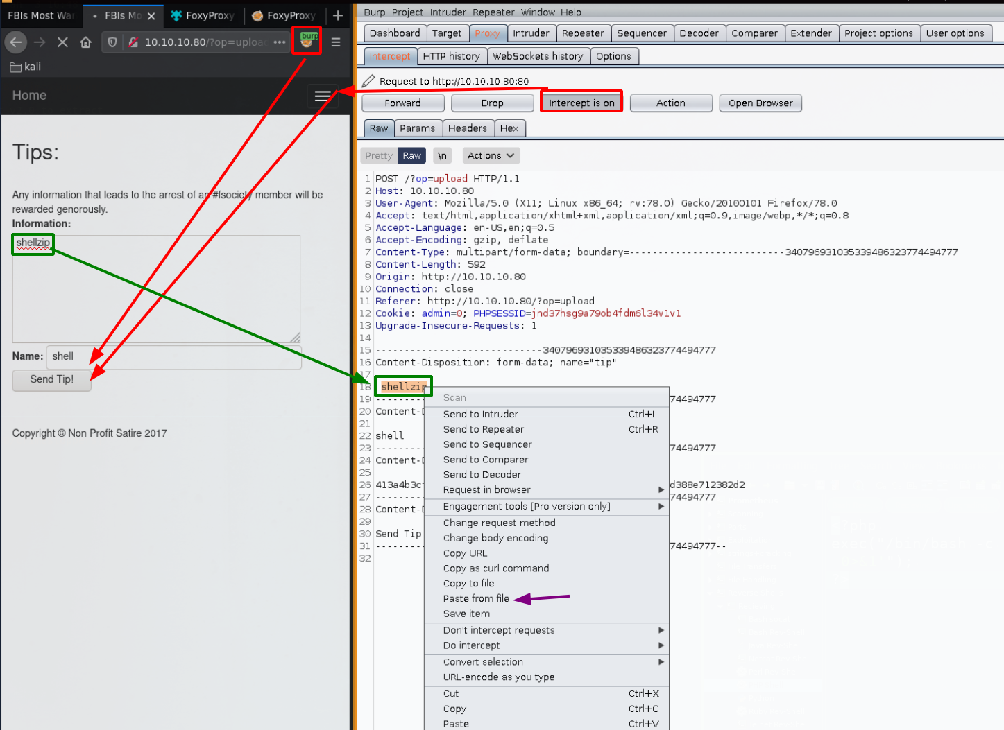This screenshot has width=1004, height=730.
Task: Open the Project menu
Action: (407, 12)
